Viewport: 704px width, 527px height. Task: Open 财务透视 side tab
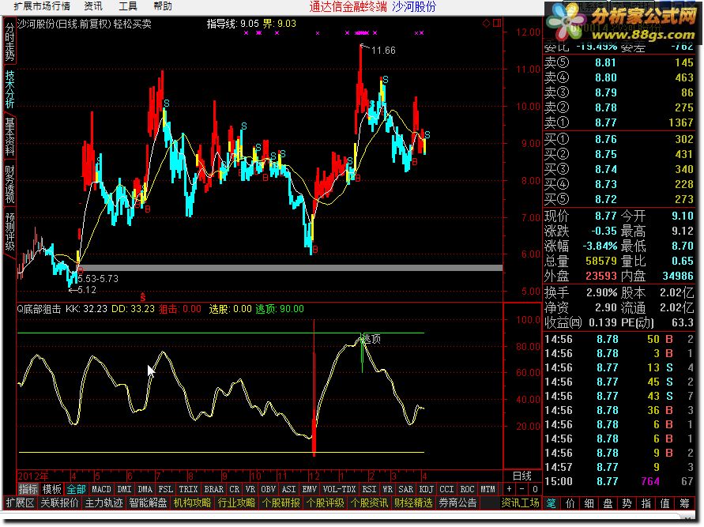[x=9, y=184]
